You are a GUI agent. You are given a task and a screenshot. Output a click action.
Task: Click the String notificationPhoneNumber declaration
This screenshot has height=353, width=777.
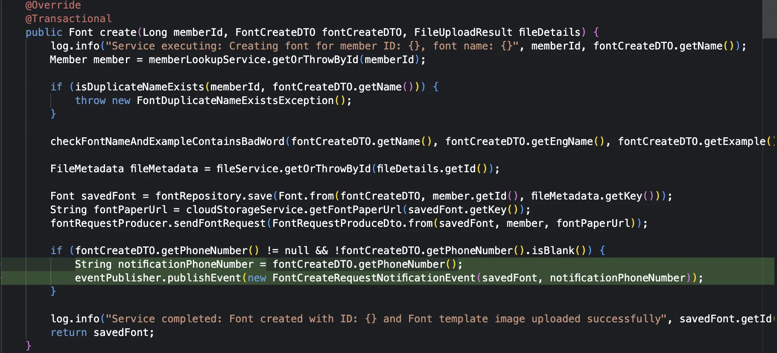164,264
